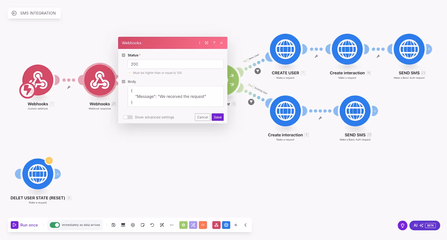Open the purple Tools wrench icon
447x240 pixels.
pyautogui.click(x=193, y=225)
